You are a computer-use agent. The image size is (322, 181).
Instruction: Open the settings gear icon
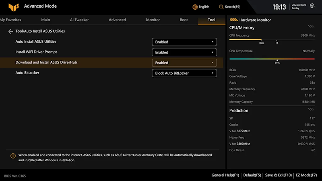(312, 6)
